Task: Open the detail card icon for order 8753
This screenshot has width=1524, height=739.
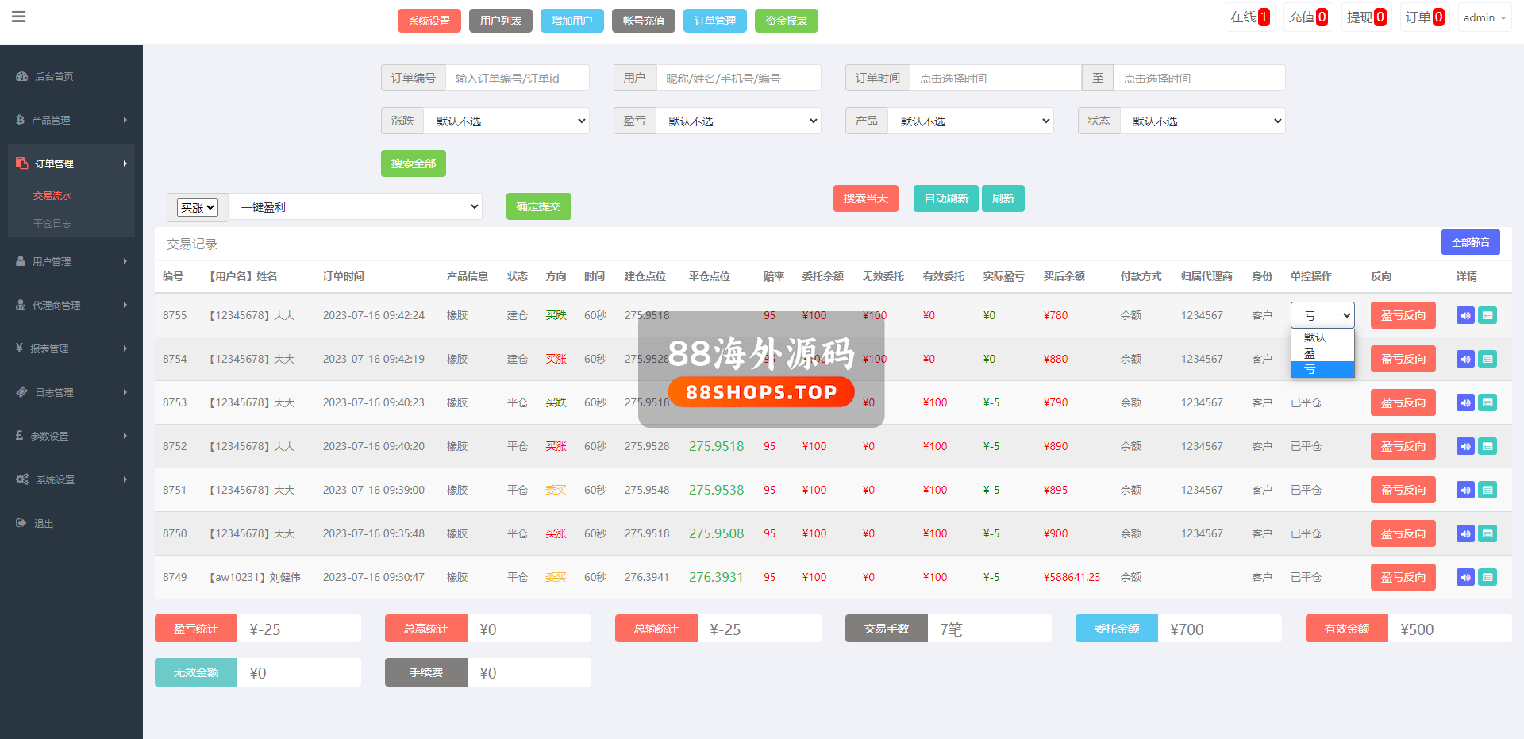Action: click(1488, 403)
